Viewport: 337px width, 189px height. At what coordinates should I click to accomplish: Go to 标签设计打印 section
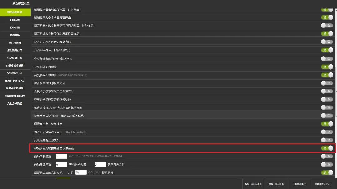pyautogui.click(x=15, y=58)
